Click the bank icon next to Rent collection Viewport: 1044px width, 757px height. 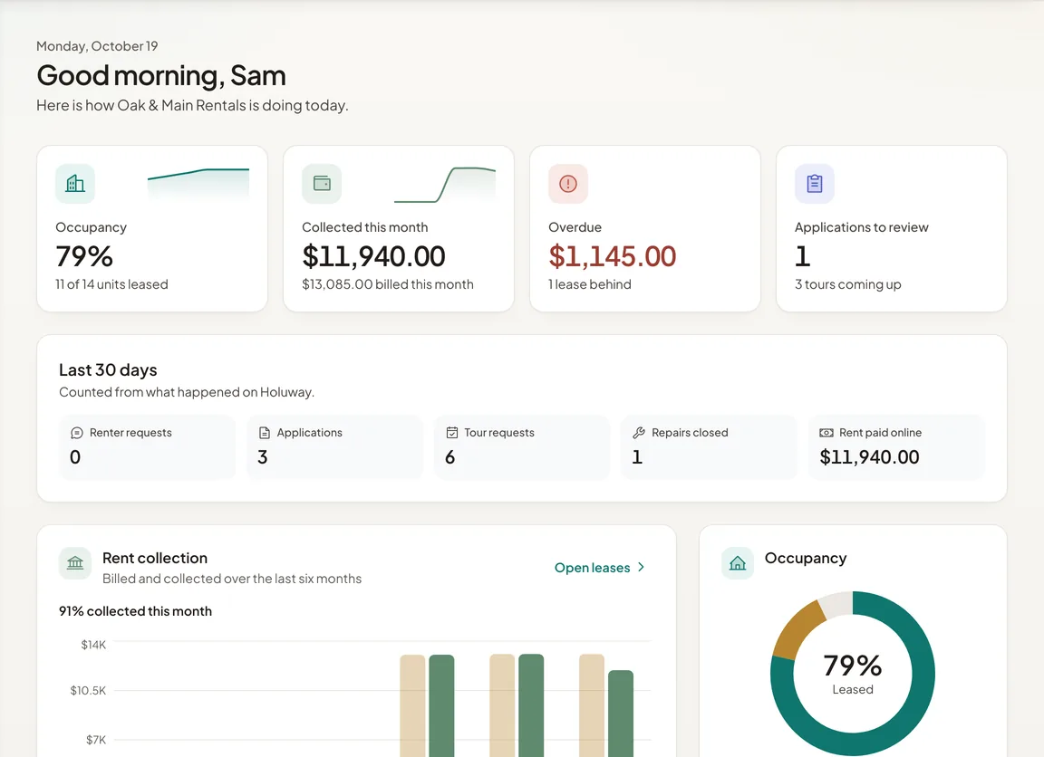pyautogui.click(x=75, y=563)
